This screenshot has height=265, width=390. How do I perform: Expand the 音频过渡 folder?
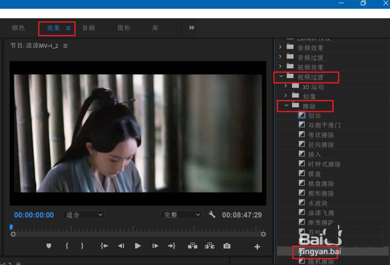pyautogui.click(x=280, y=57)
